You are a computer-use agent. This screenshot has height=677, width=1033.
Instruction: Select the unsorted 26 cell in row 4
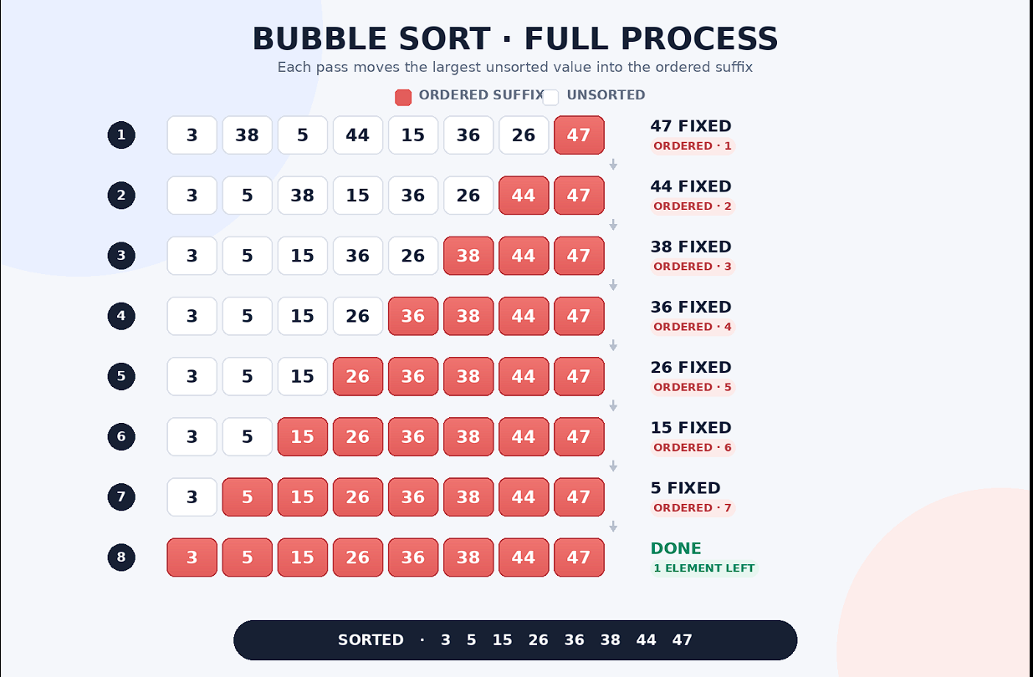tap(358, 316)
